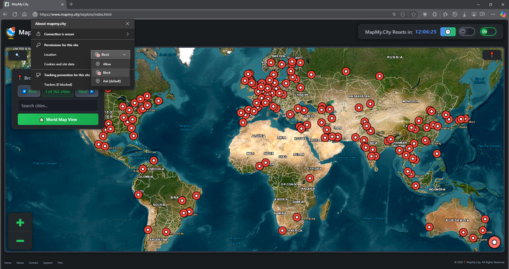Click the browser refresh icon

15,14
